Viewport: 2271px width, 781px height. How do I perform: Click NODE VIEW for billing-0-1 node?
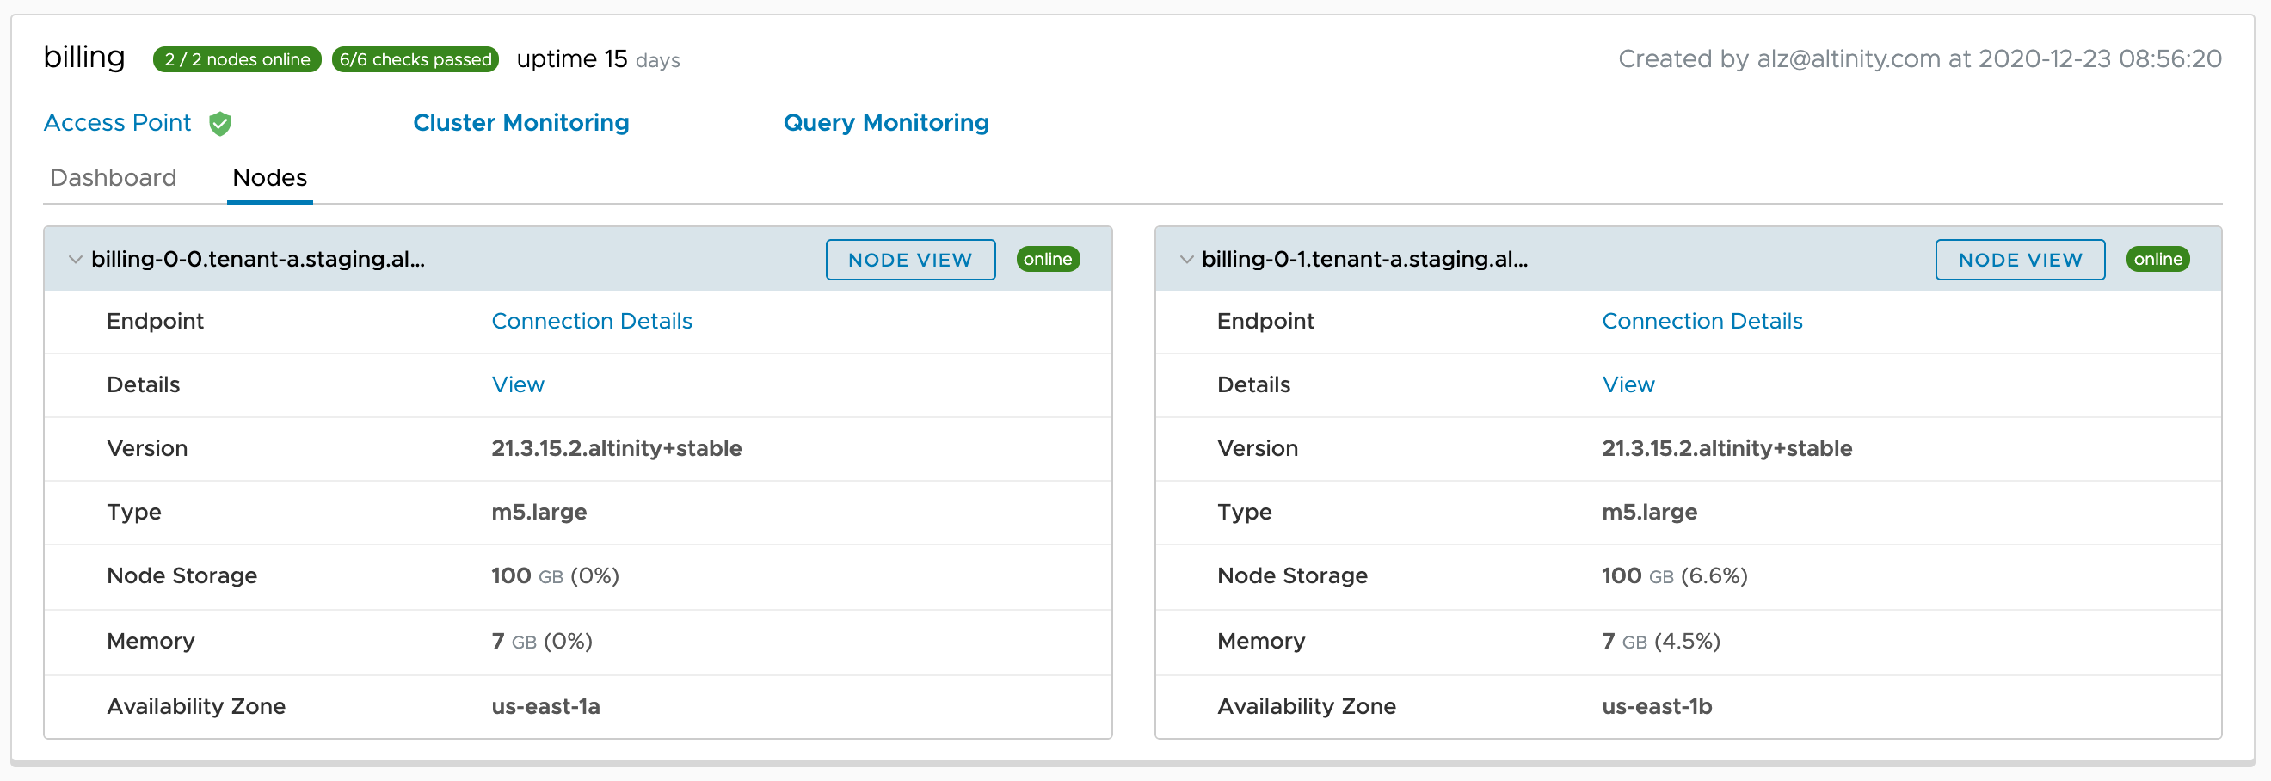(x=2021, y=260)
